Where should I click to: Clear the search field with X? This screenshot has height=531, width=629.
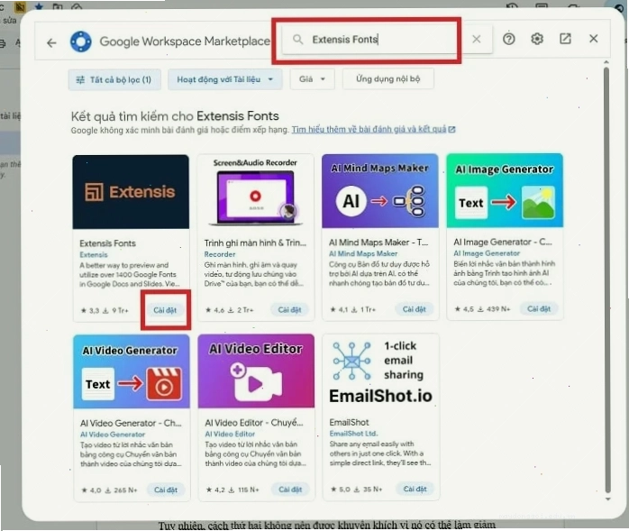[x=476, y=39]
